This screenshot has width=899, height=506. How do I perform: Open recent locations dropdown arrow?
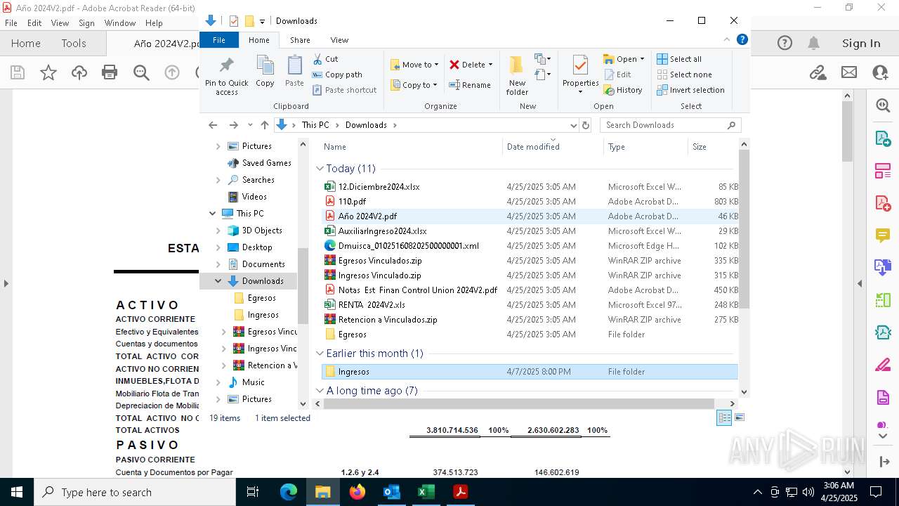(250, 125)
